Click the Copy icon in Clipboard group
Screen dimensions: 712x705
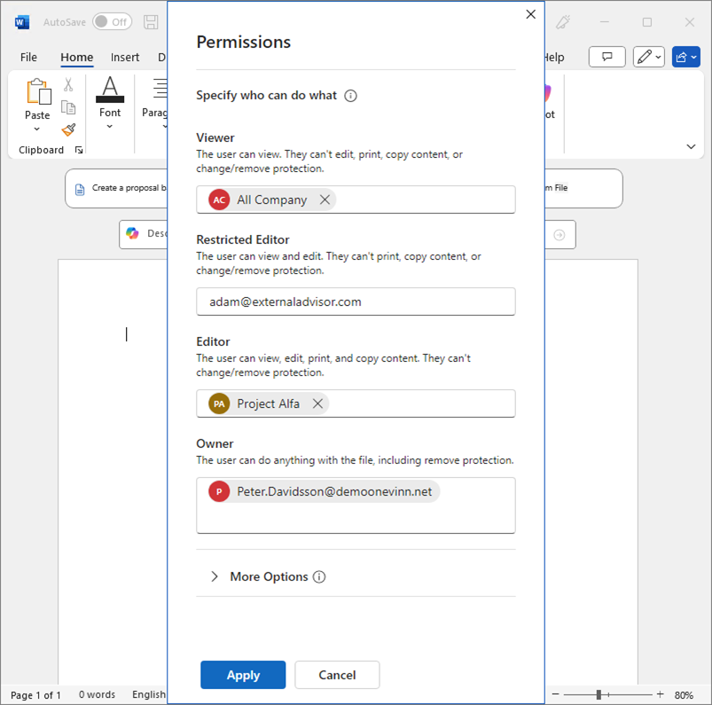(68, 107)
